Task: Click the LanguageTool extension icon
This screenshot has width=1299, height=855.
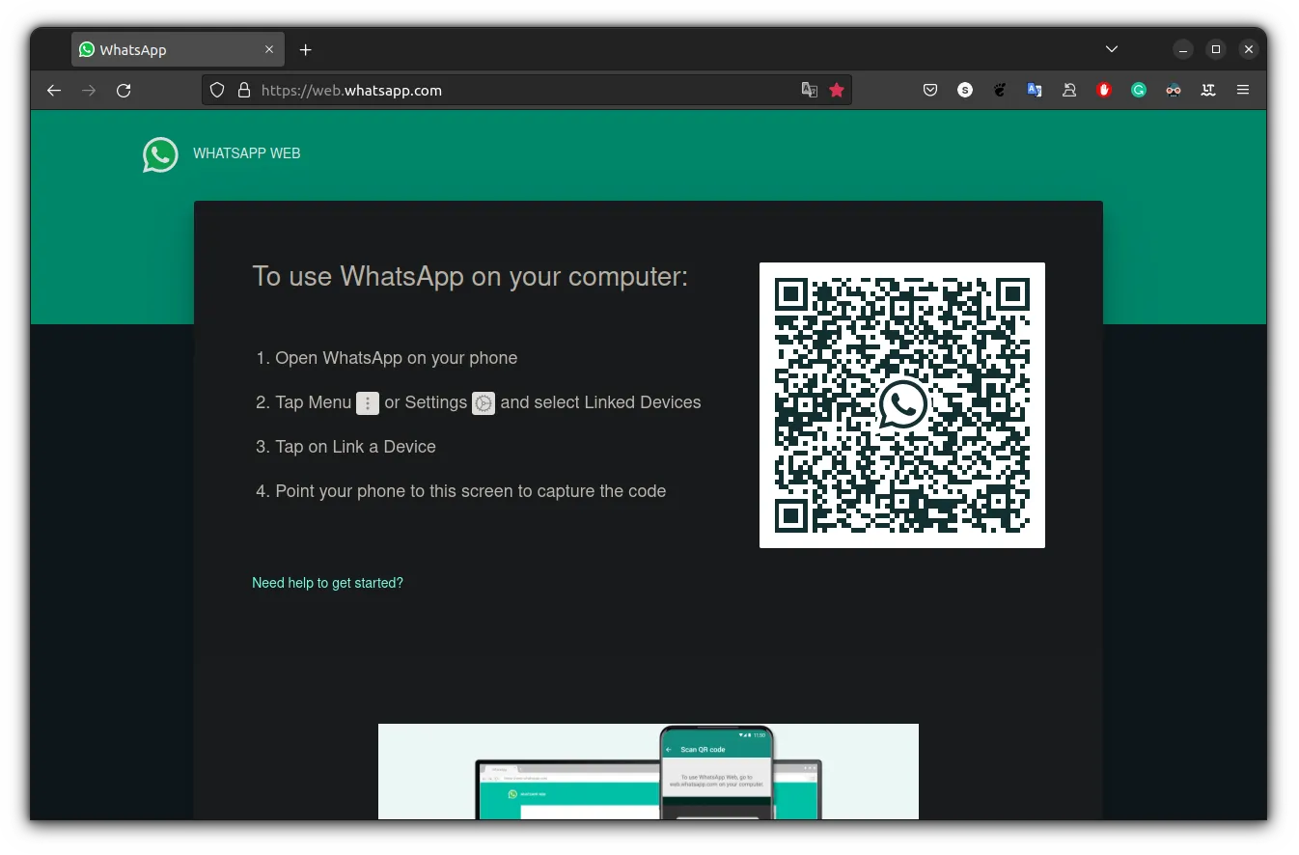Action: 1208,90
